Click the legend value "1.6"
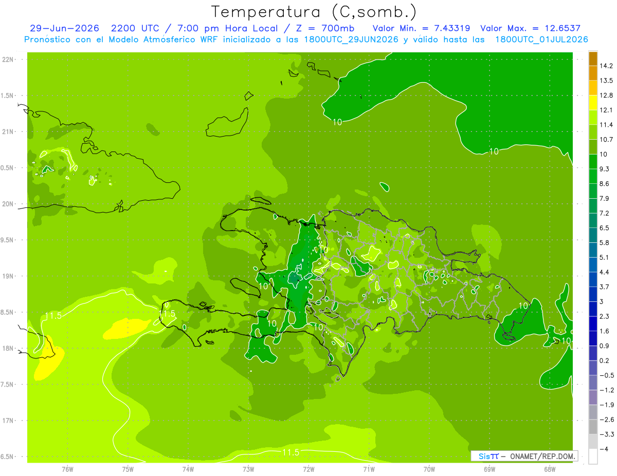The image size is (617, 476). pos(604,331)
